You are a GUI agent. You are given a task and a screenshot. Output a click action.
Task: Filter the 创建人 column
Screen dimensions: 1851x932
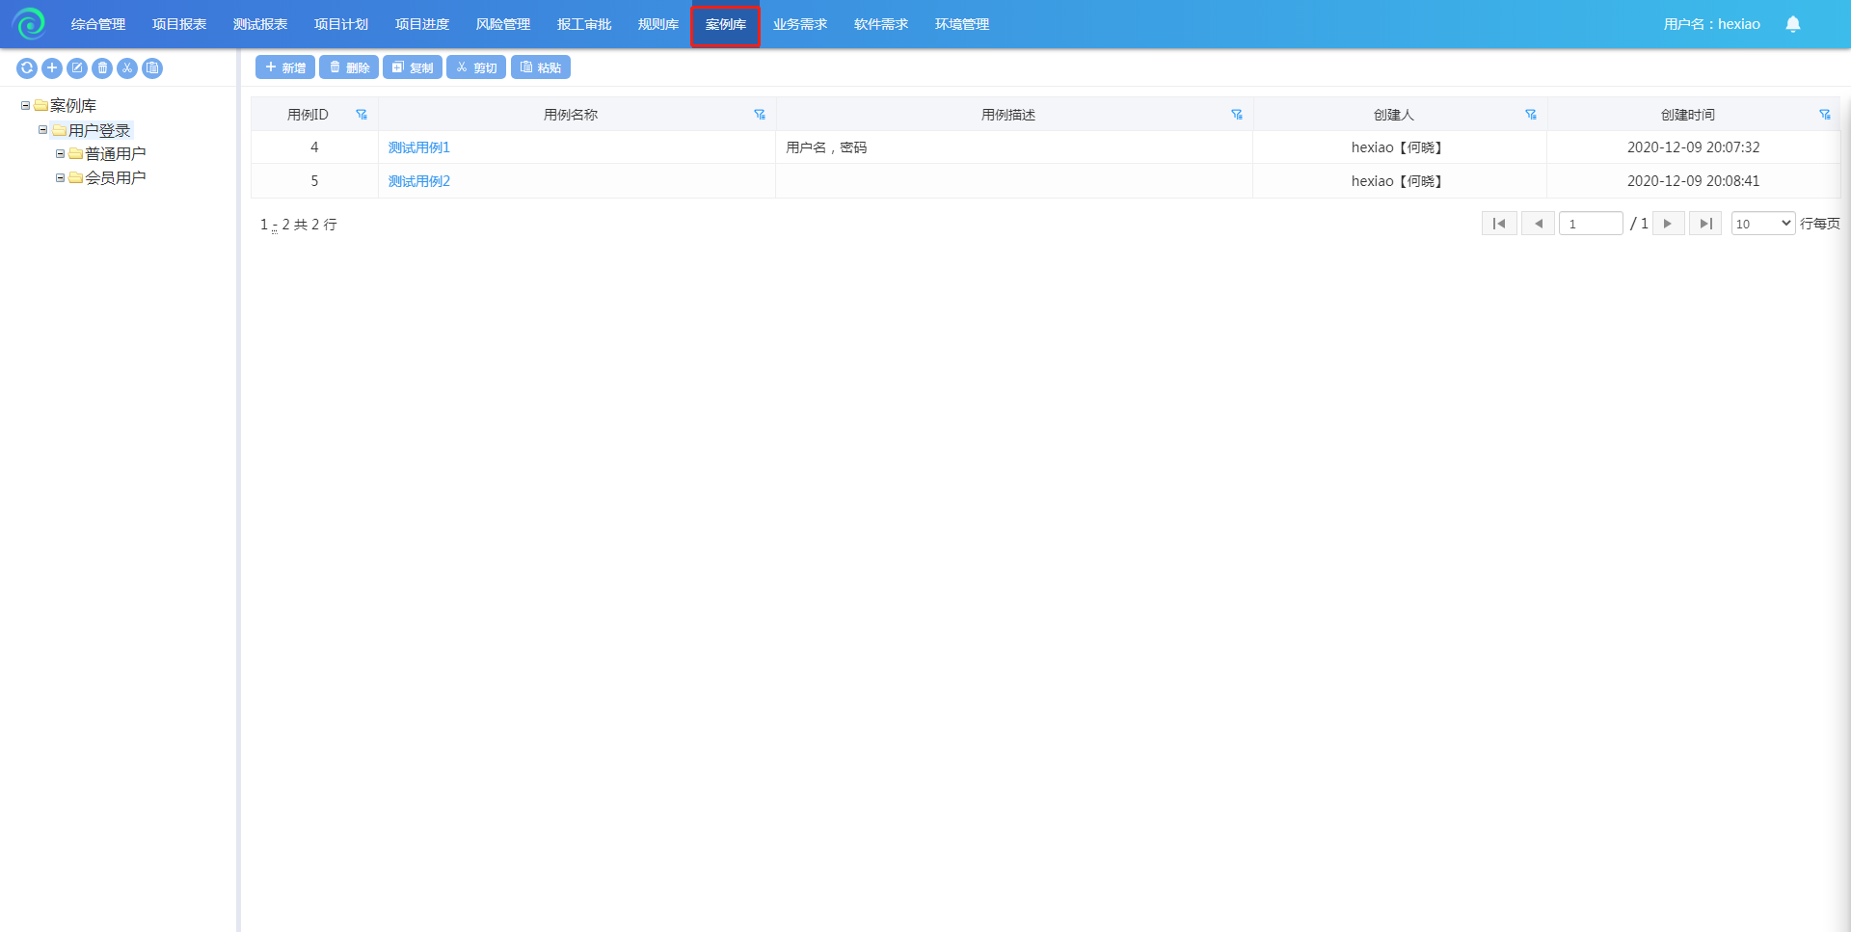1530,115
